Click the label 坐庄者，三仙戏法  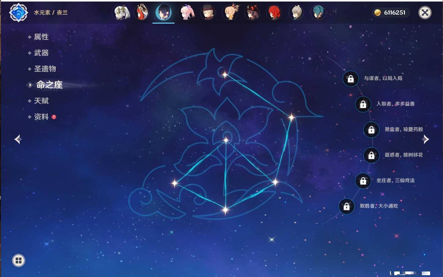tap(395, 180)
